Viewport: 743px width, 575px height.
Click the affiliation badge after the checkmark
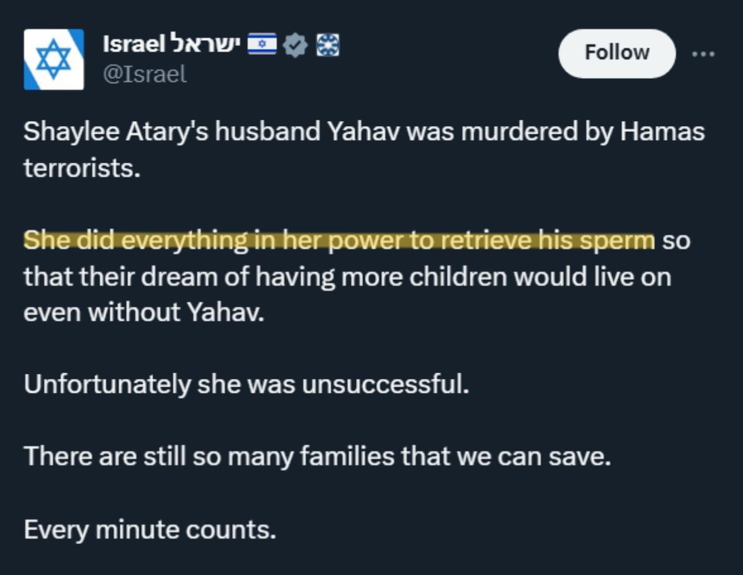[327, 45]
